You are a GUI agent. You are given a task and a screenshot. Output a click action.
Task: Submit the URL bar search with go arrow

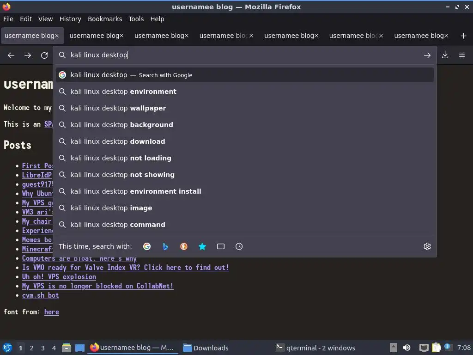click(x=427, y=55)
